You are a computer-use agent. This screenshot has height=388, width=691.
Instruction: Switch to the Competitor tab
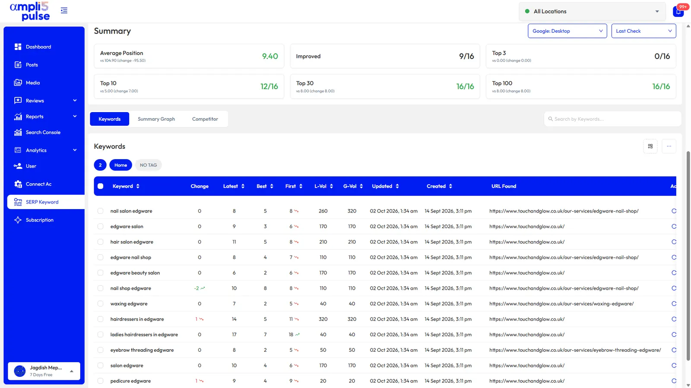[205, 119]
